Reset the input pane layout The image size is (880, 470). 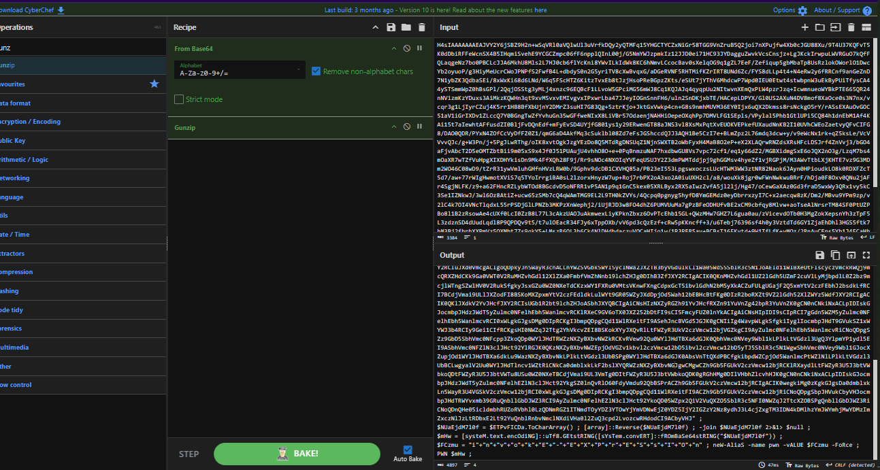click(x=866, y=27)
